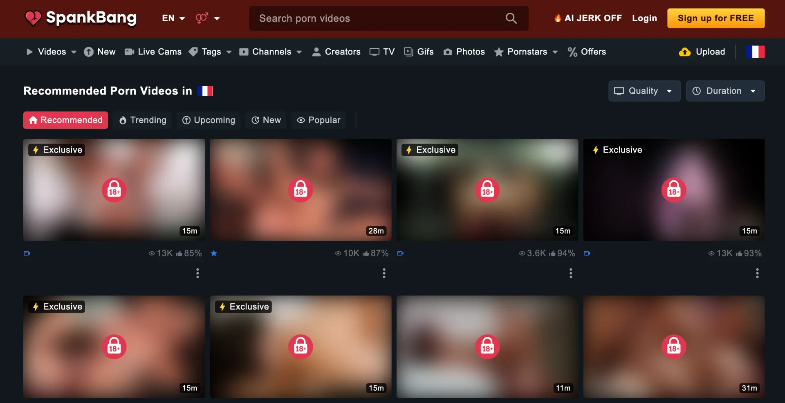Open the AI JERK OFF feature

point(588,18)
